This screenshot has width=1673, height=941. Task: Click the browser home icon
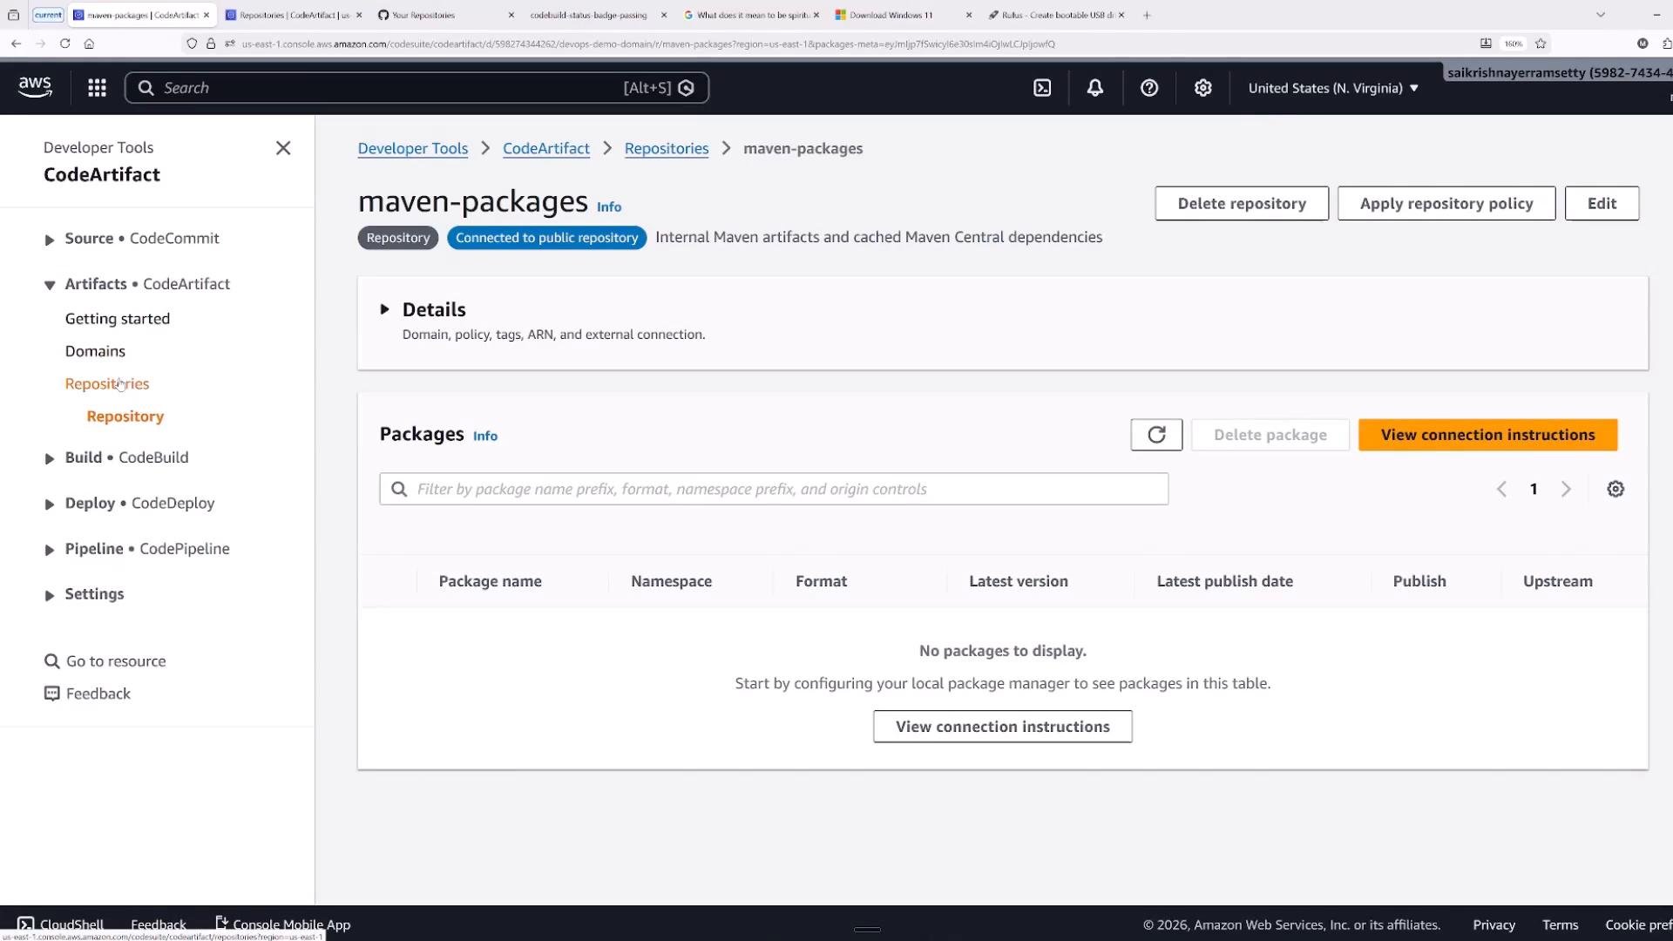pyautogui.click(x=89, y=44)
